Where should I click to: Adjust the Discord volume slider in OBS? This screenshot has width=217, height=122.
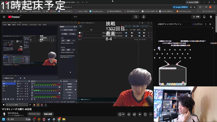pos(47,87)
